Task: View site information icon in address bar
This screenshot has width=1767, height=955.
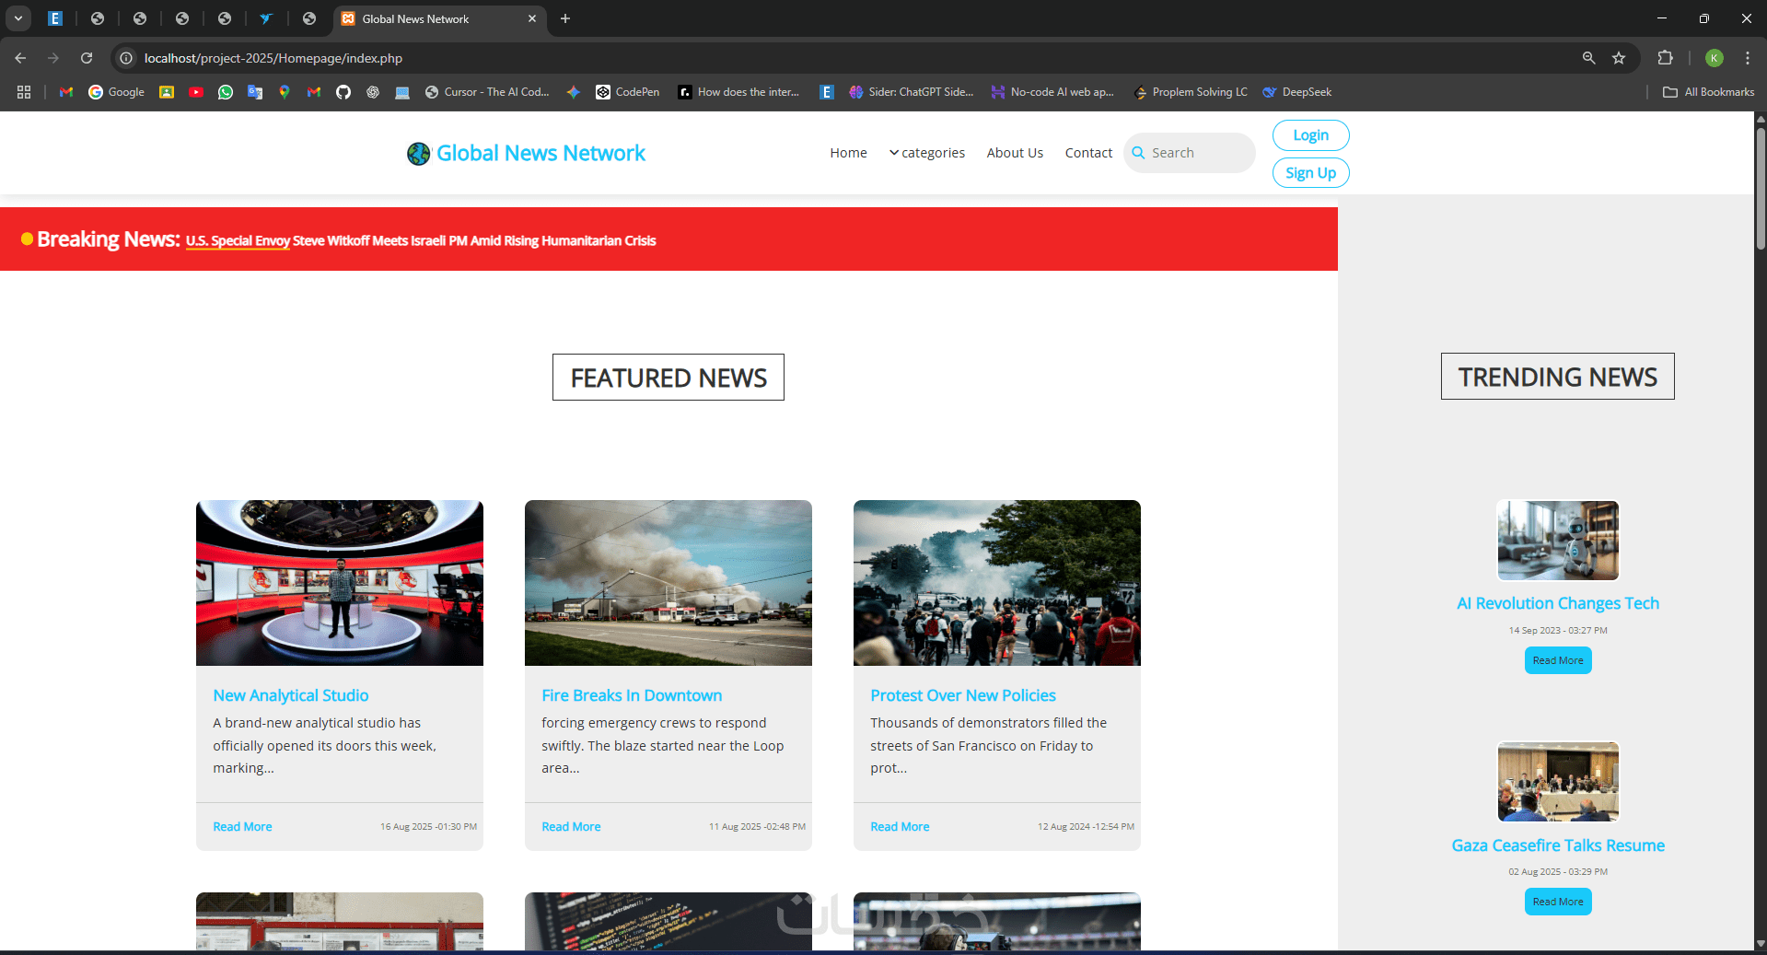Action: click(x=127, y=58)
